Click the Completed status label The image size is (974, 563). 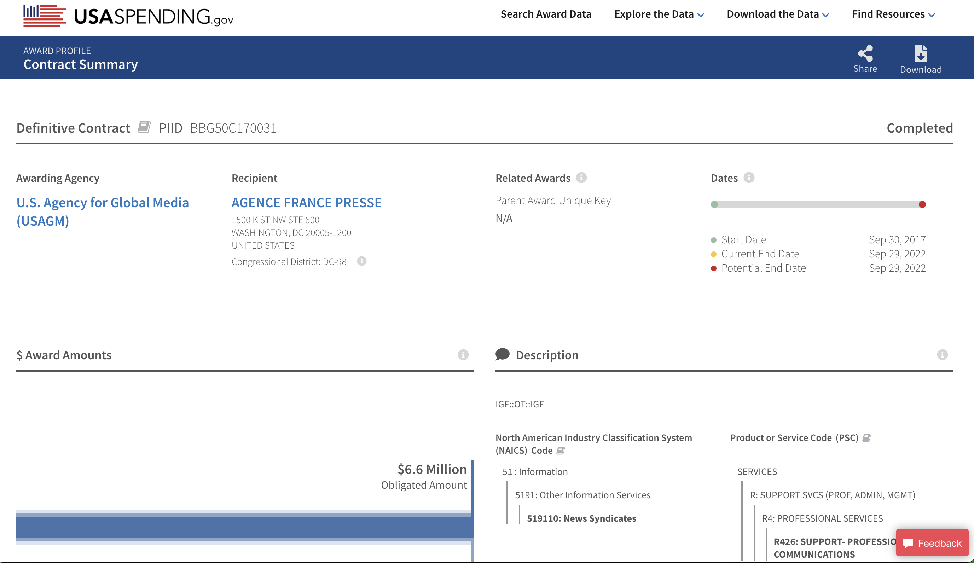(920, 128)
